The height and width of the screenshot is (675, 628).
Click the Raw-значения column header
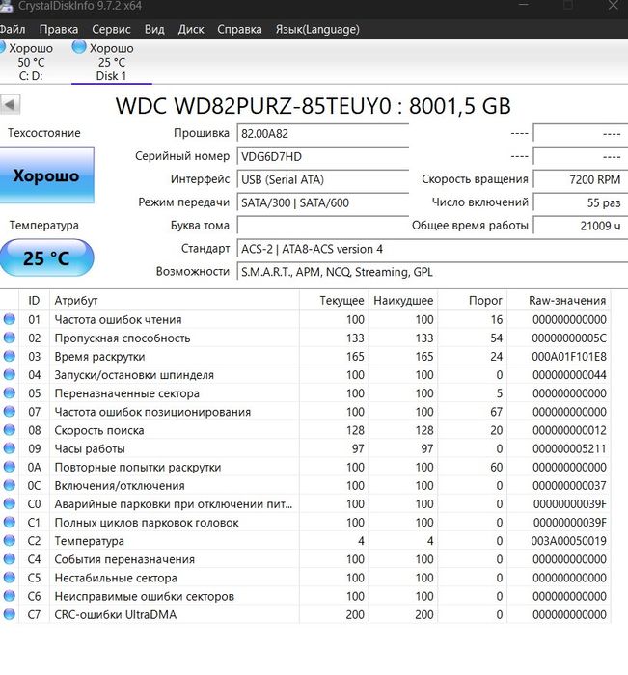[559, 301]
